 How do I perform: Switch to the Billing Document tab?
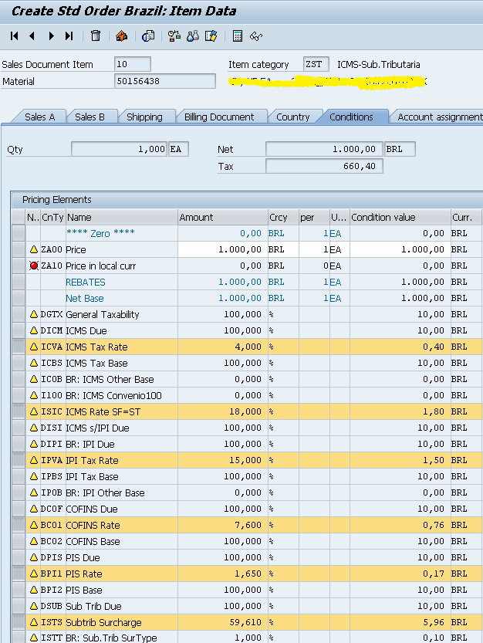(219, 117)
